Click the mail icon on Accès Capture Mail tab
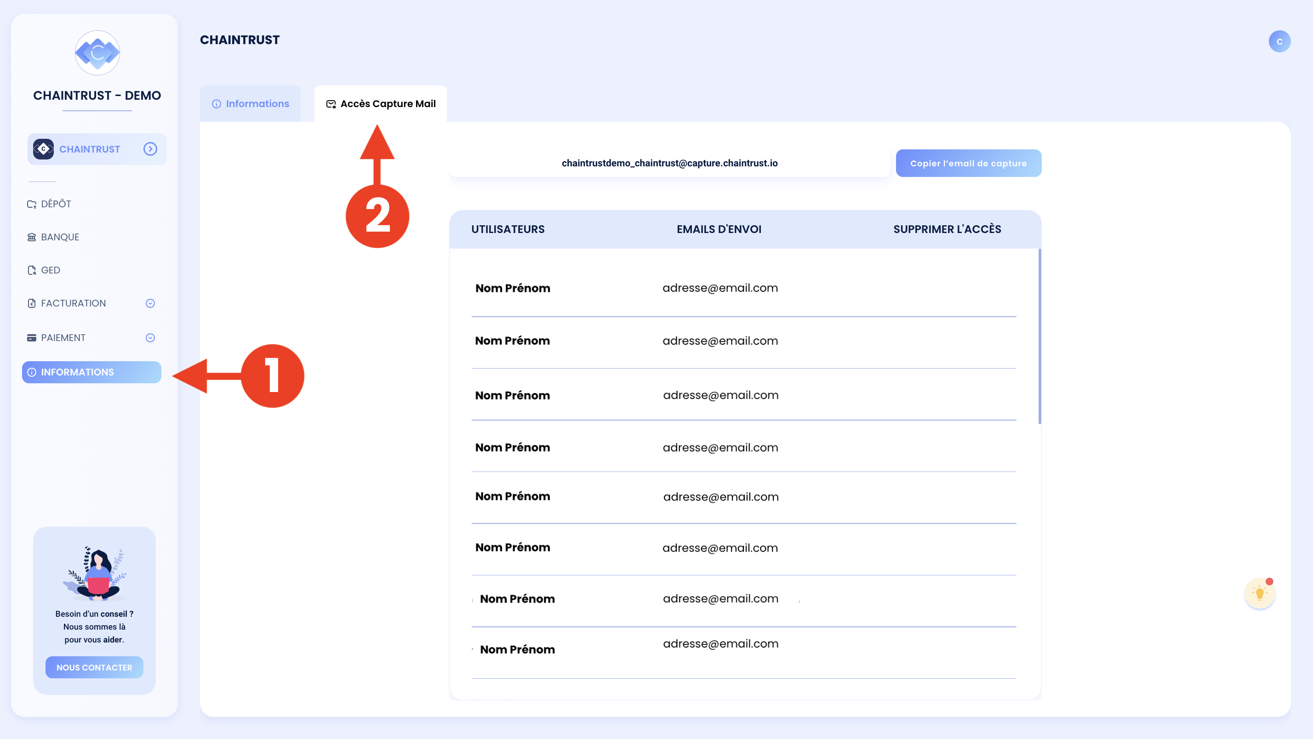The image size is (1313, 739). coord(331,104)
